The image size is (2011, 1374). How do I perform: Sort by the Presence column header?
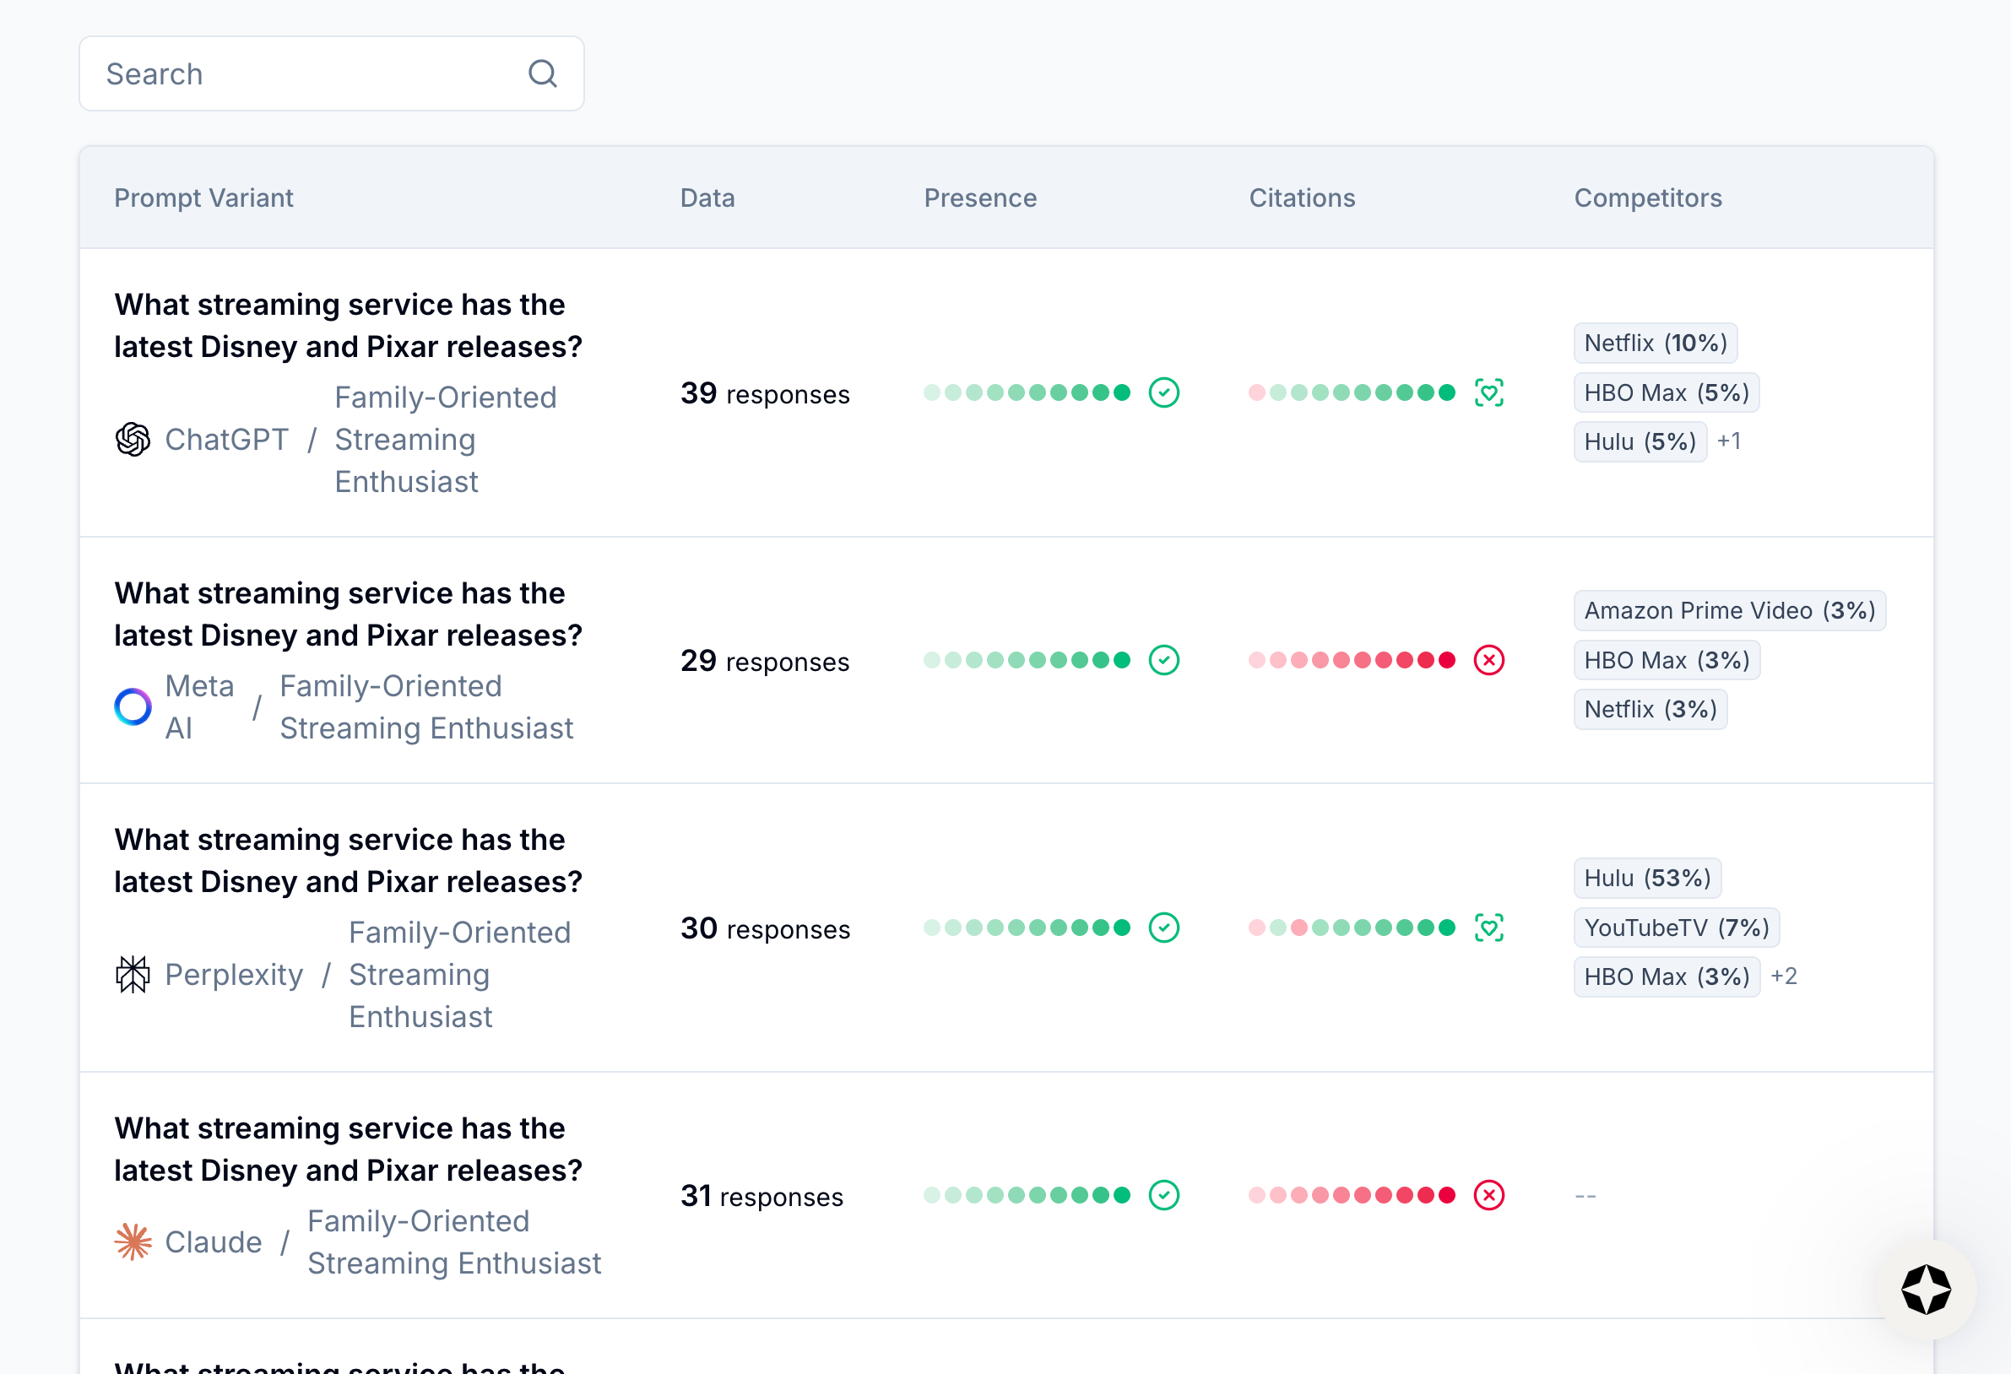coord(979,198)
